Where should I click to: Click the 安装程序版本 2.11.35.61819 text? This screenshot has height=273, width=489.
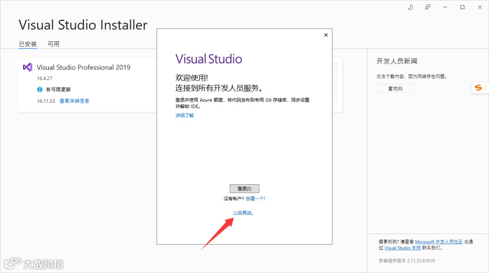(407, 260)
